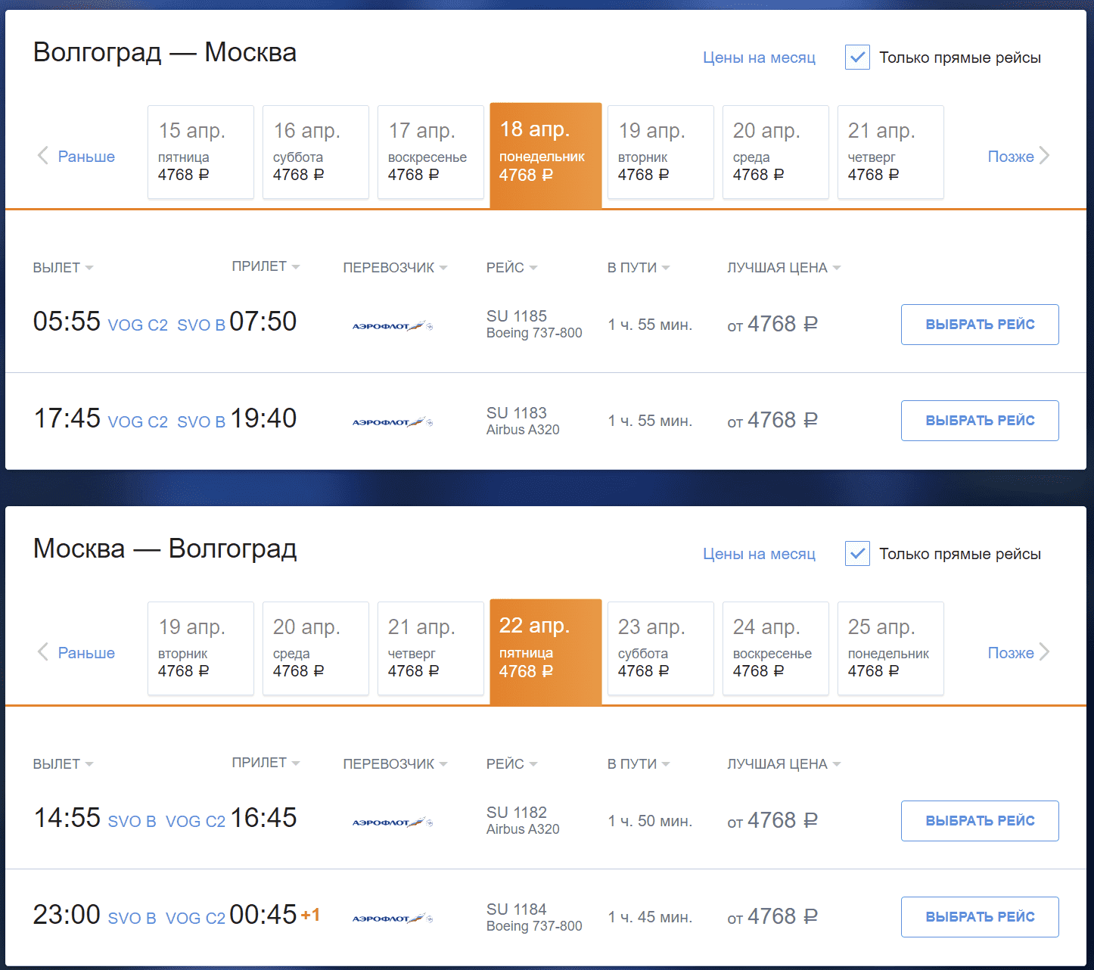Show later dates for Волгоград — Москва
The image size is (1094, 970).
(x=1018, y=157)
